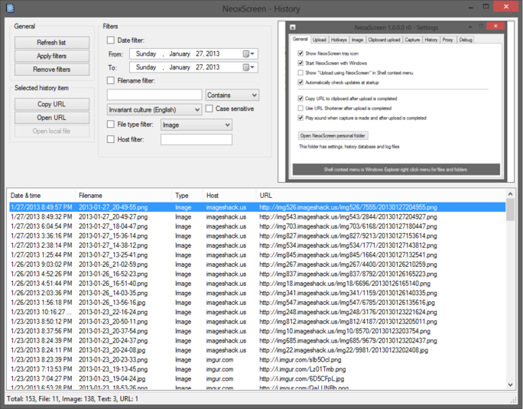Select row 2013-01-26_16-51-40.png
Screen dimensions: 523x409
[257, 284]
